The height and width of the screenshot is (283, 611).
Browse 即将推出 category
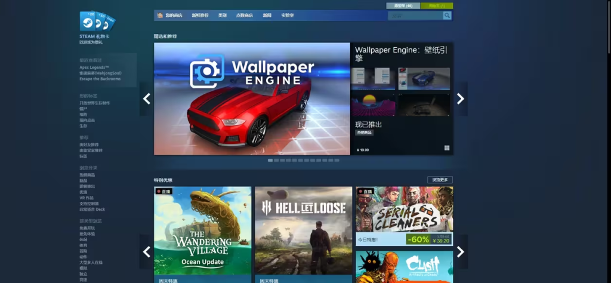tap(87, 186)
